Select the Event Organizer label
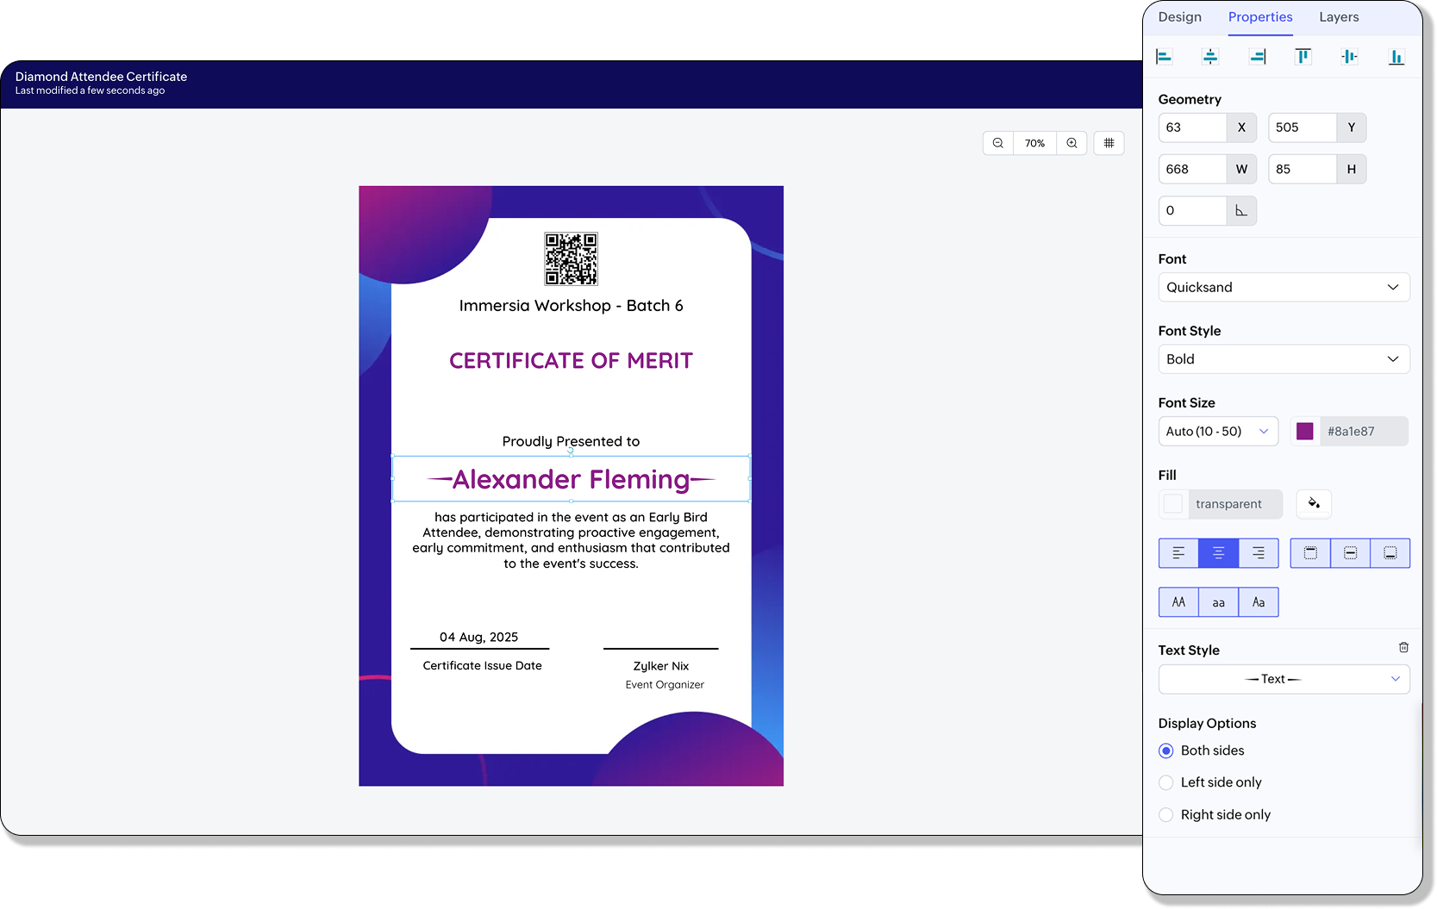 click(x=665, y=685)
